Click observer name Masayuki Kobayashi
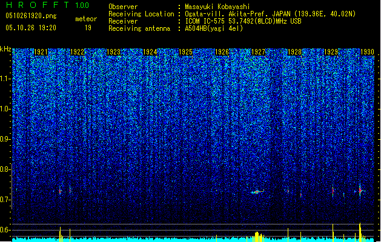Screen dimensions: 381x242 point(217,7)
